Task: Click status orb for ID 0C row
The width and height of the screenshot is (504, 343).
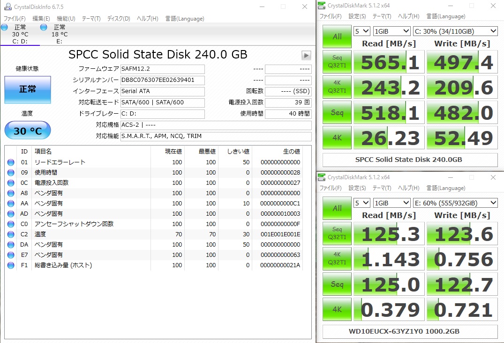Action: pyautogui.click(x=11, y=183)
